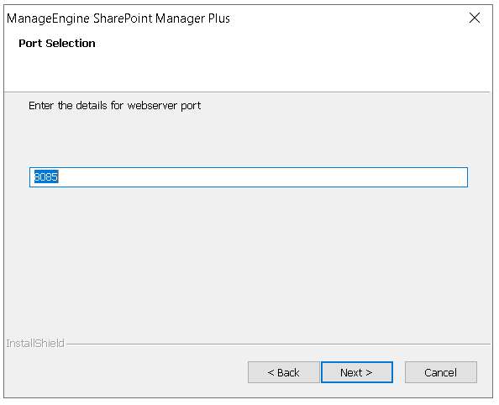Click the word 'Plus' in window title
The image size is (499, 405).
pyautogui.click(x=219, y=18)
